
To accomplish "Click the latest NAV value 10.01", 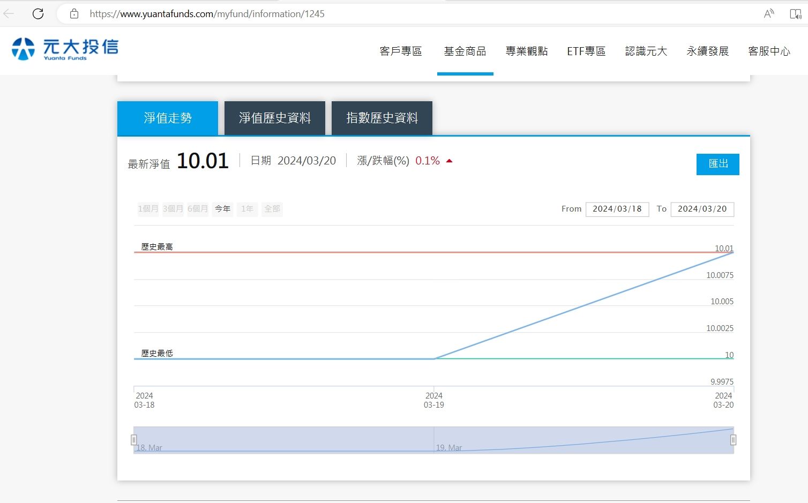I will 203,161.
